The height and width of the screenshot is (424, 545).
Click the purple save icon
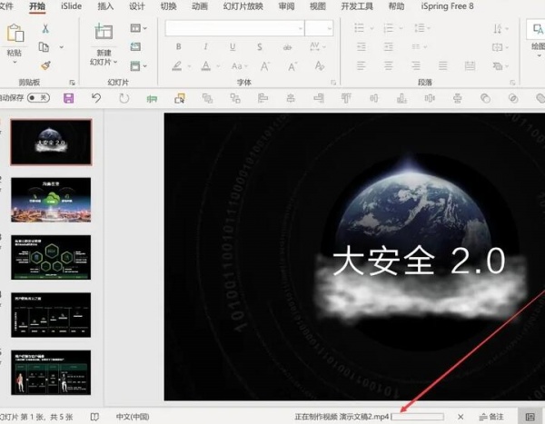coord(68,98)
